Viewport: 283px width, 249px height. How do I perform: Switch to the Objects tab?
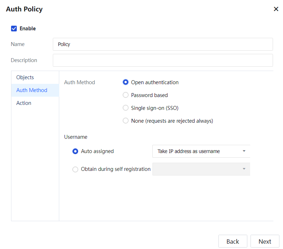coord(25,77)
